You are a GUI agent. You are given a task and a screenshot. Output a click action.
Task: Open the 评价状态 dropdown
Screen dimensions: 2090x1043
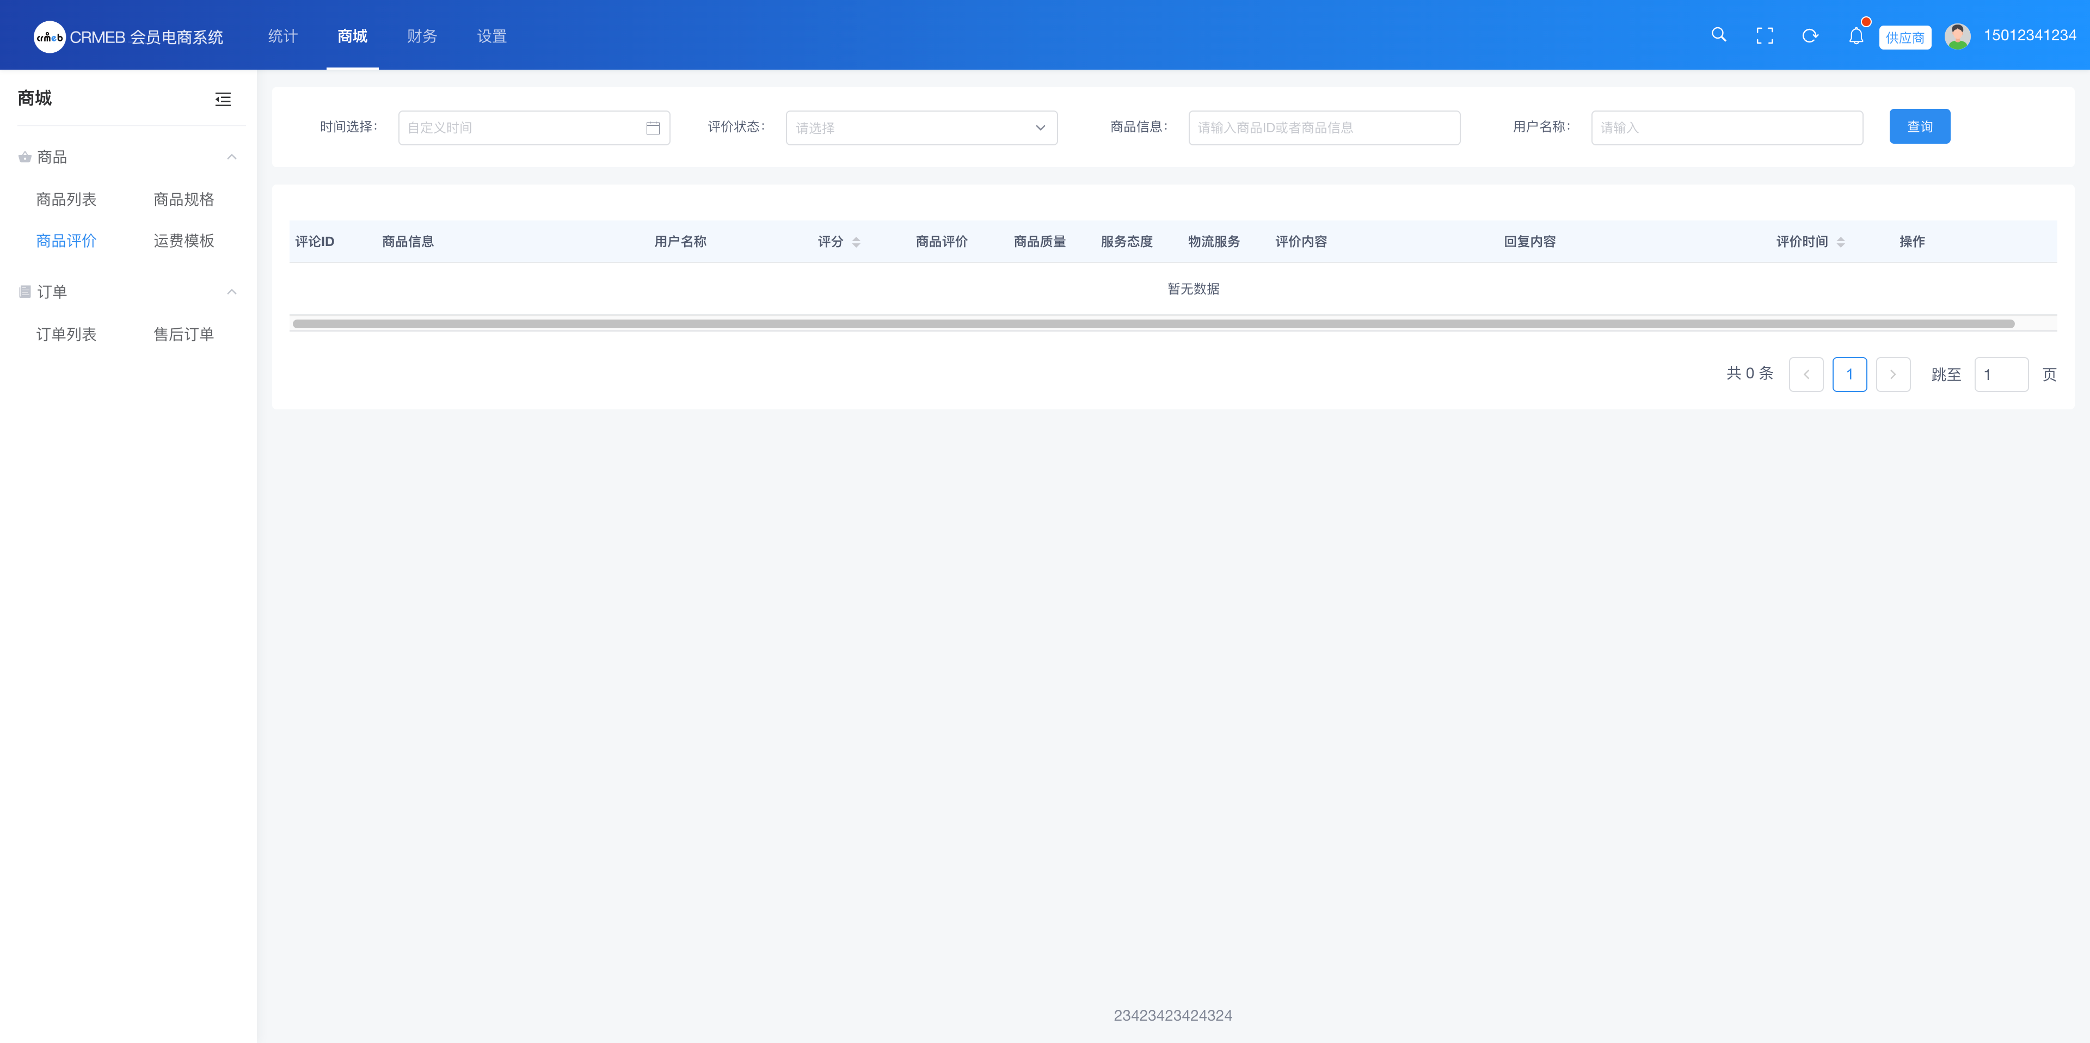pyautogui.click(x=921, y=128)
